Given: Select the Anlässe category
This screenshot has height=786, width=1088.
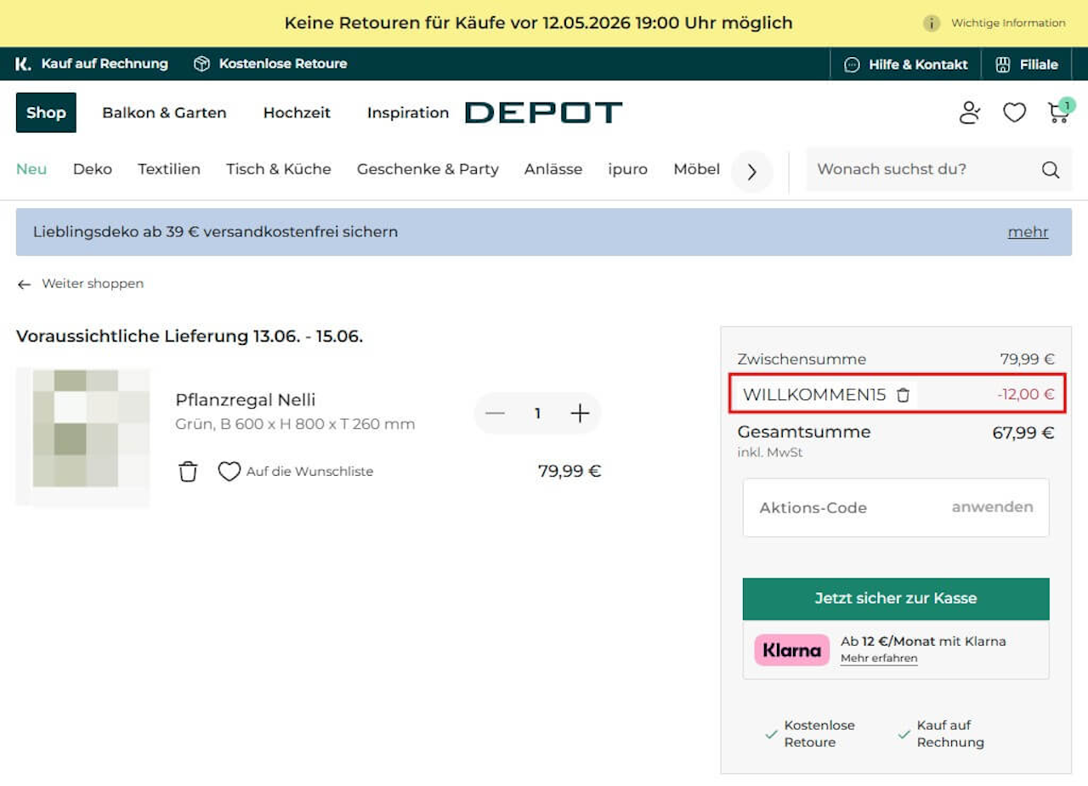Looking at the screenshot, I should 553,169.
